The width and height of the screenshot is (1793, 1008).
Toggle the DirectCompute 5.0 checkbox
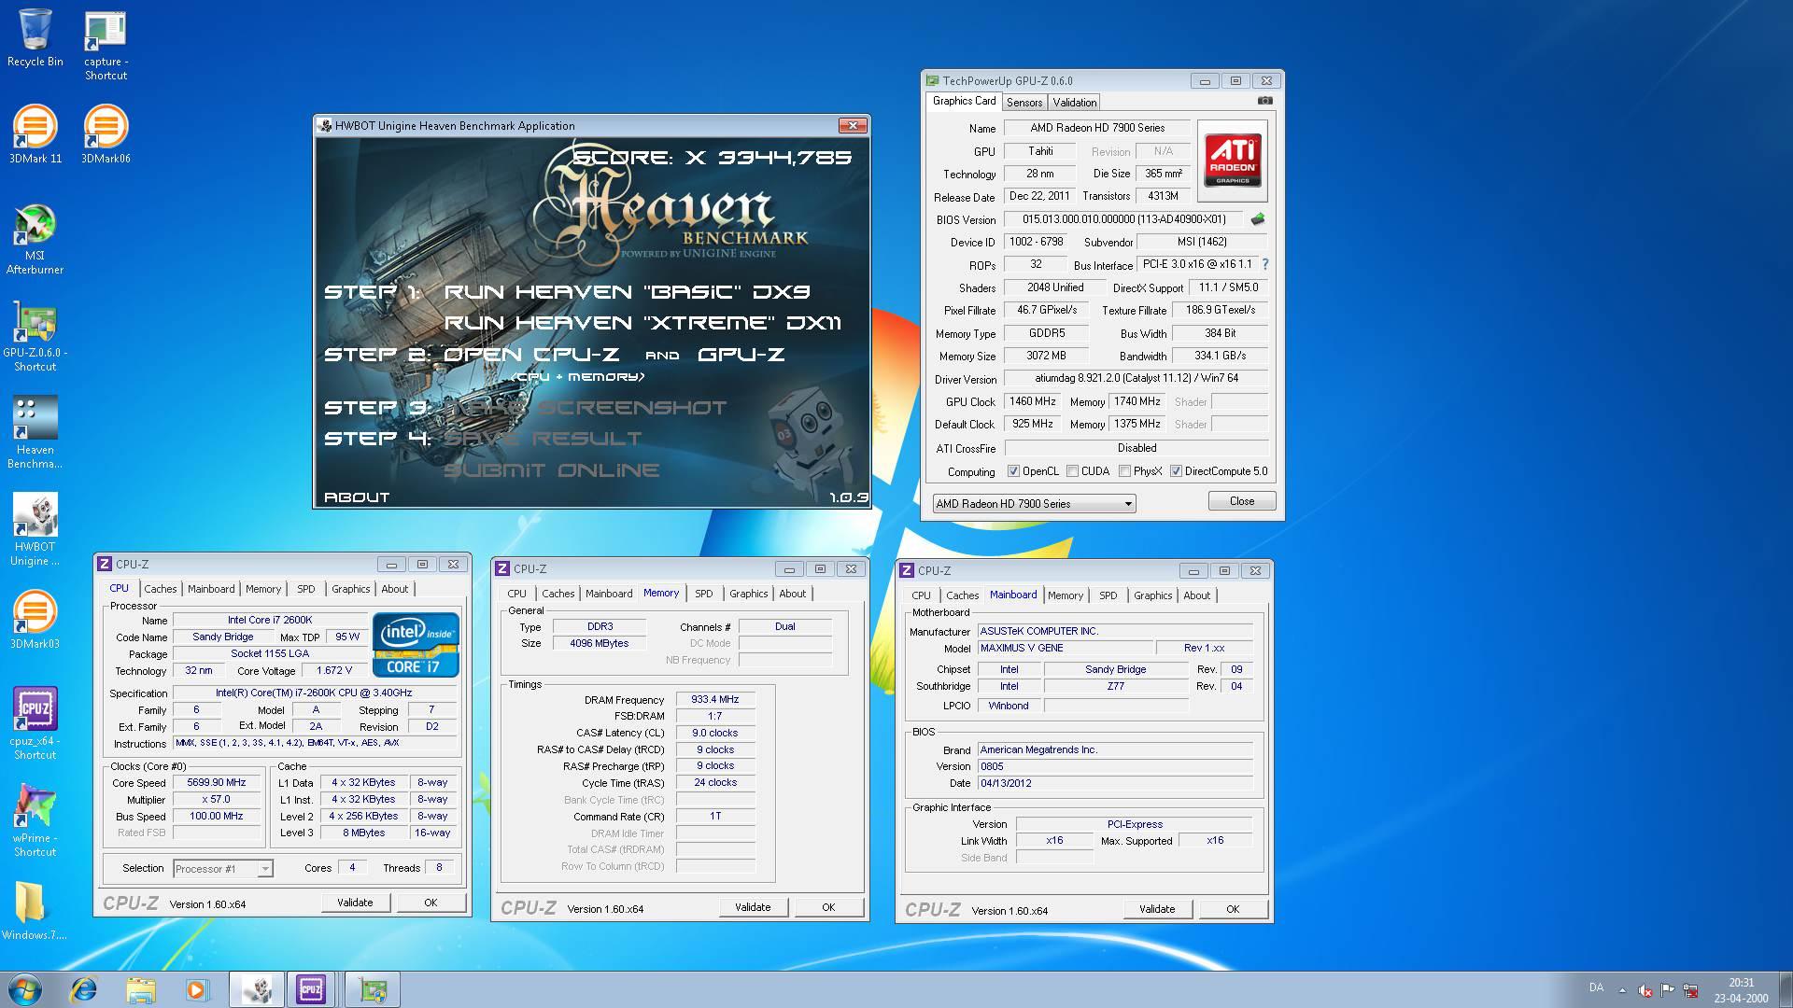pos(1176,471)
